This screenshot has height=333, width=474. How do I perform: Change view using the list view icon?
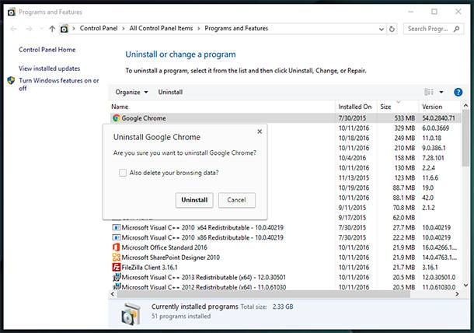tap(429, 92)
